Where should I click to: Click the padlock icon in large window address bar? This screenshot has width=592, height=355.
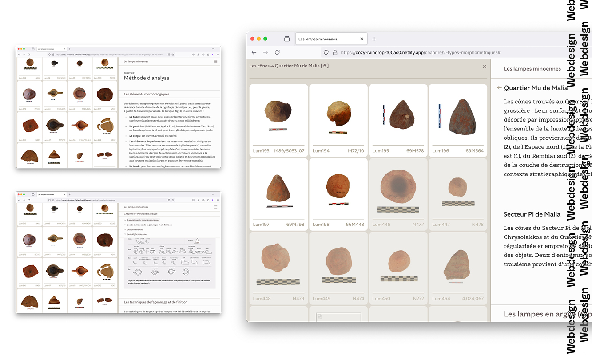click(x=334, y=52)
